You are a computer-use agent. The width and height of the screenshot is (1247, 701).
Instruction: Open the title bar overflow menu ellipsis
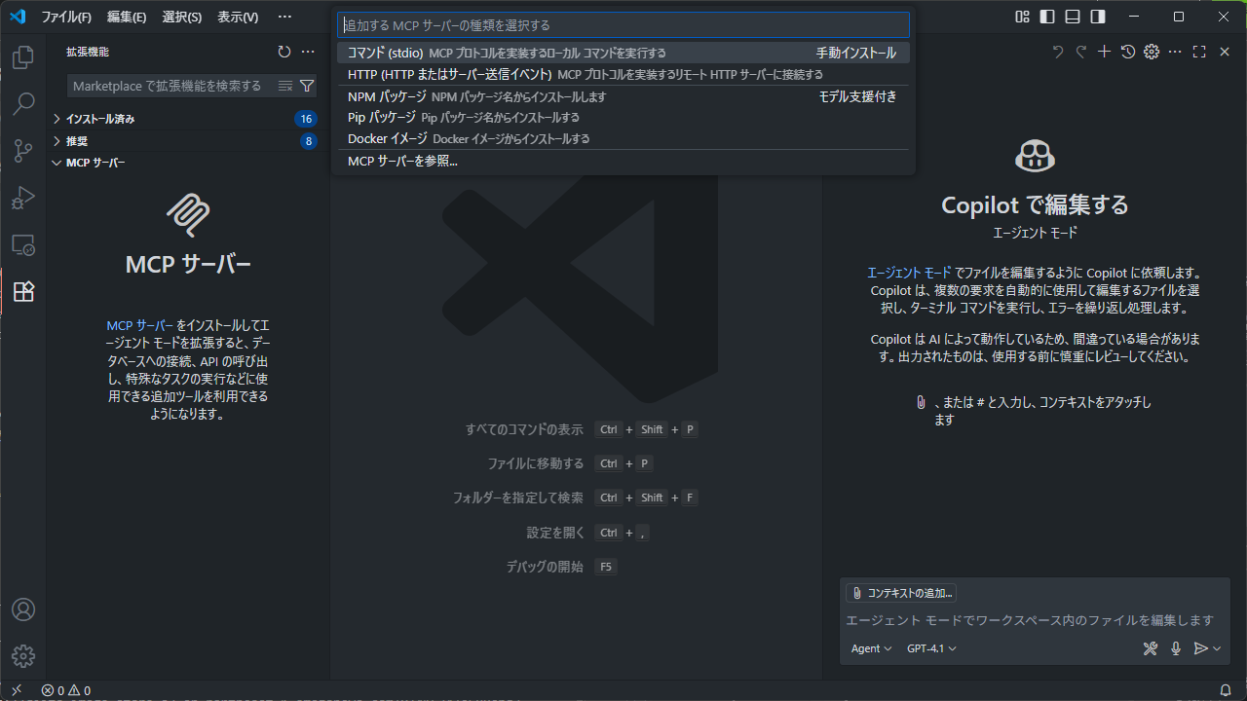284,17
